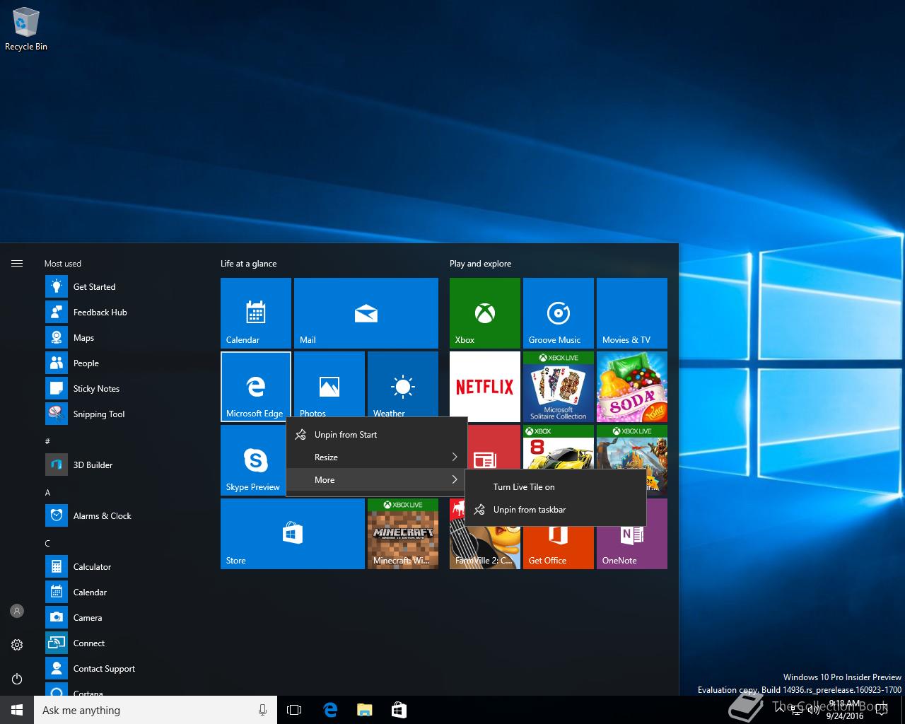Select the Recycle Bin desktop icon
The image size is (905, 724).
tap(26, 30)
